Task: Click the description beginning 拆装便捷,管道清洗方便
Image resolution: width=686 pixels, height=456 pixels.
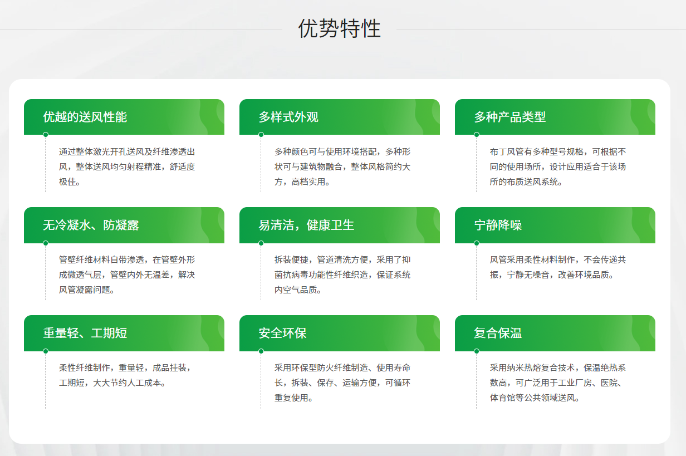Action: [x=342, y=274]
